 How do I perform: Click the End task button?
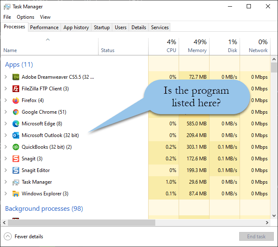pyautogui.click(x=256, y=237)
